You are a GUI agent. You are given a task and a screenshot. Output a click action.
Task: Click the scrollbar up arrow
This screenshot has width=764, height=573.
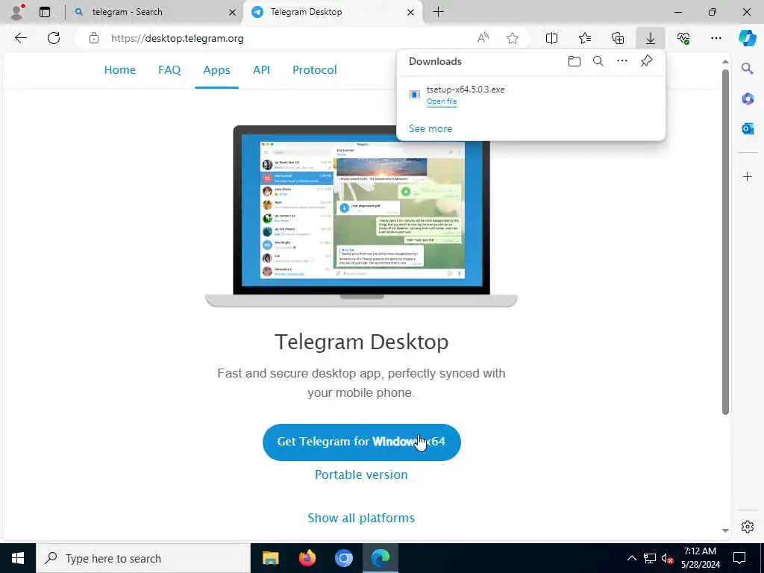[725, 62]
